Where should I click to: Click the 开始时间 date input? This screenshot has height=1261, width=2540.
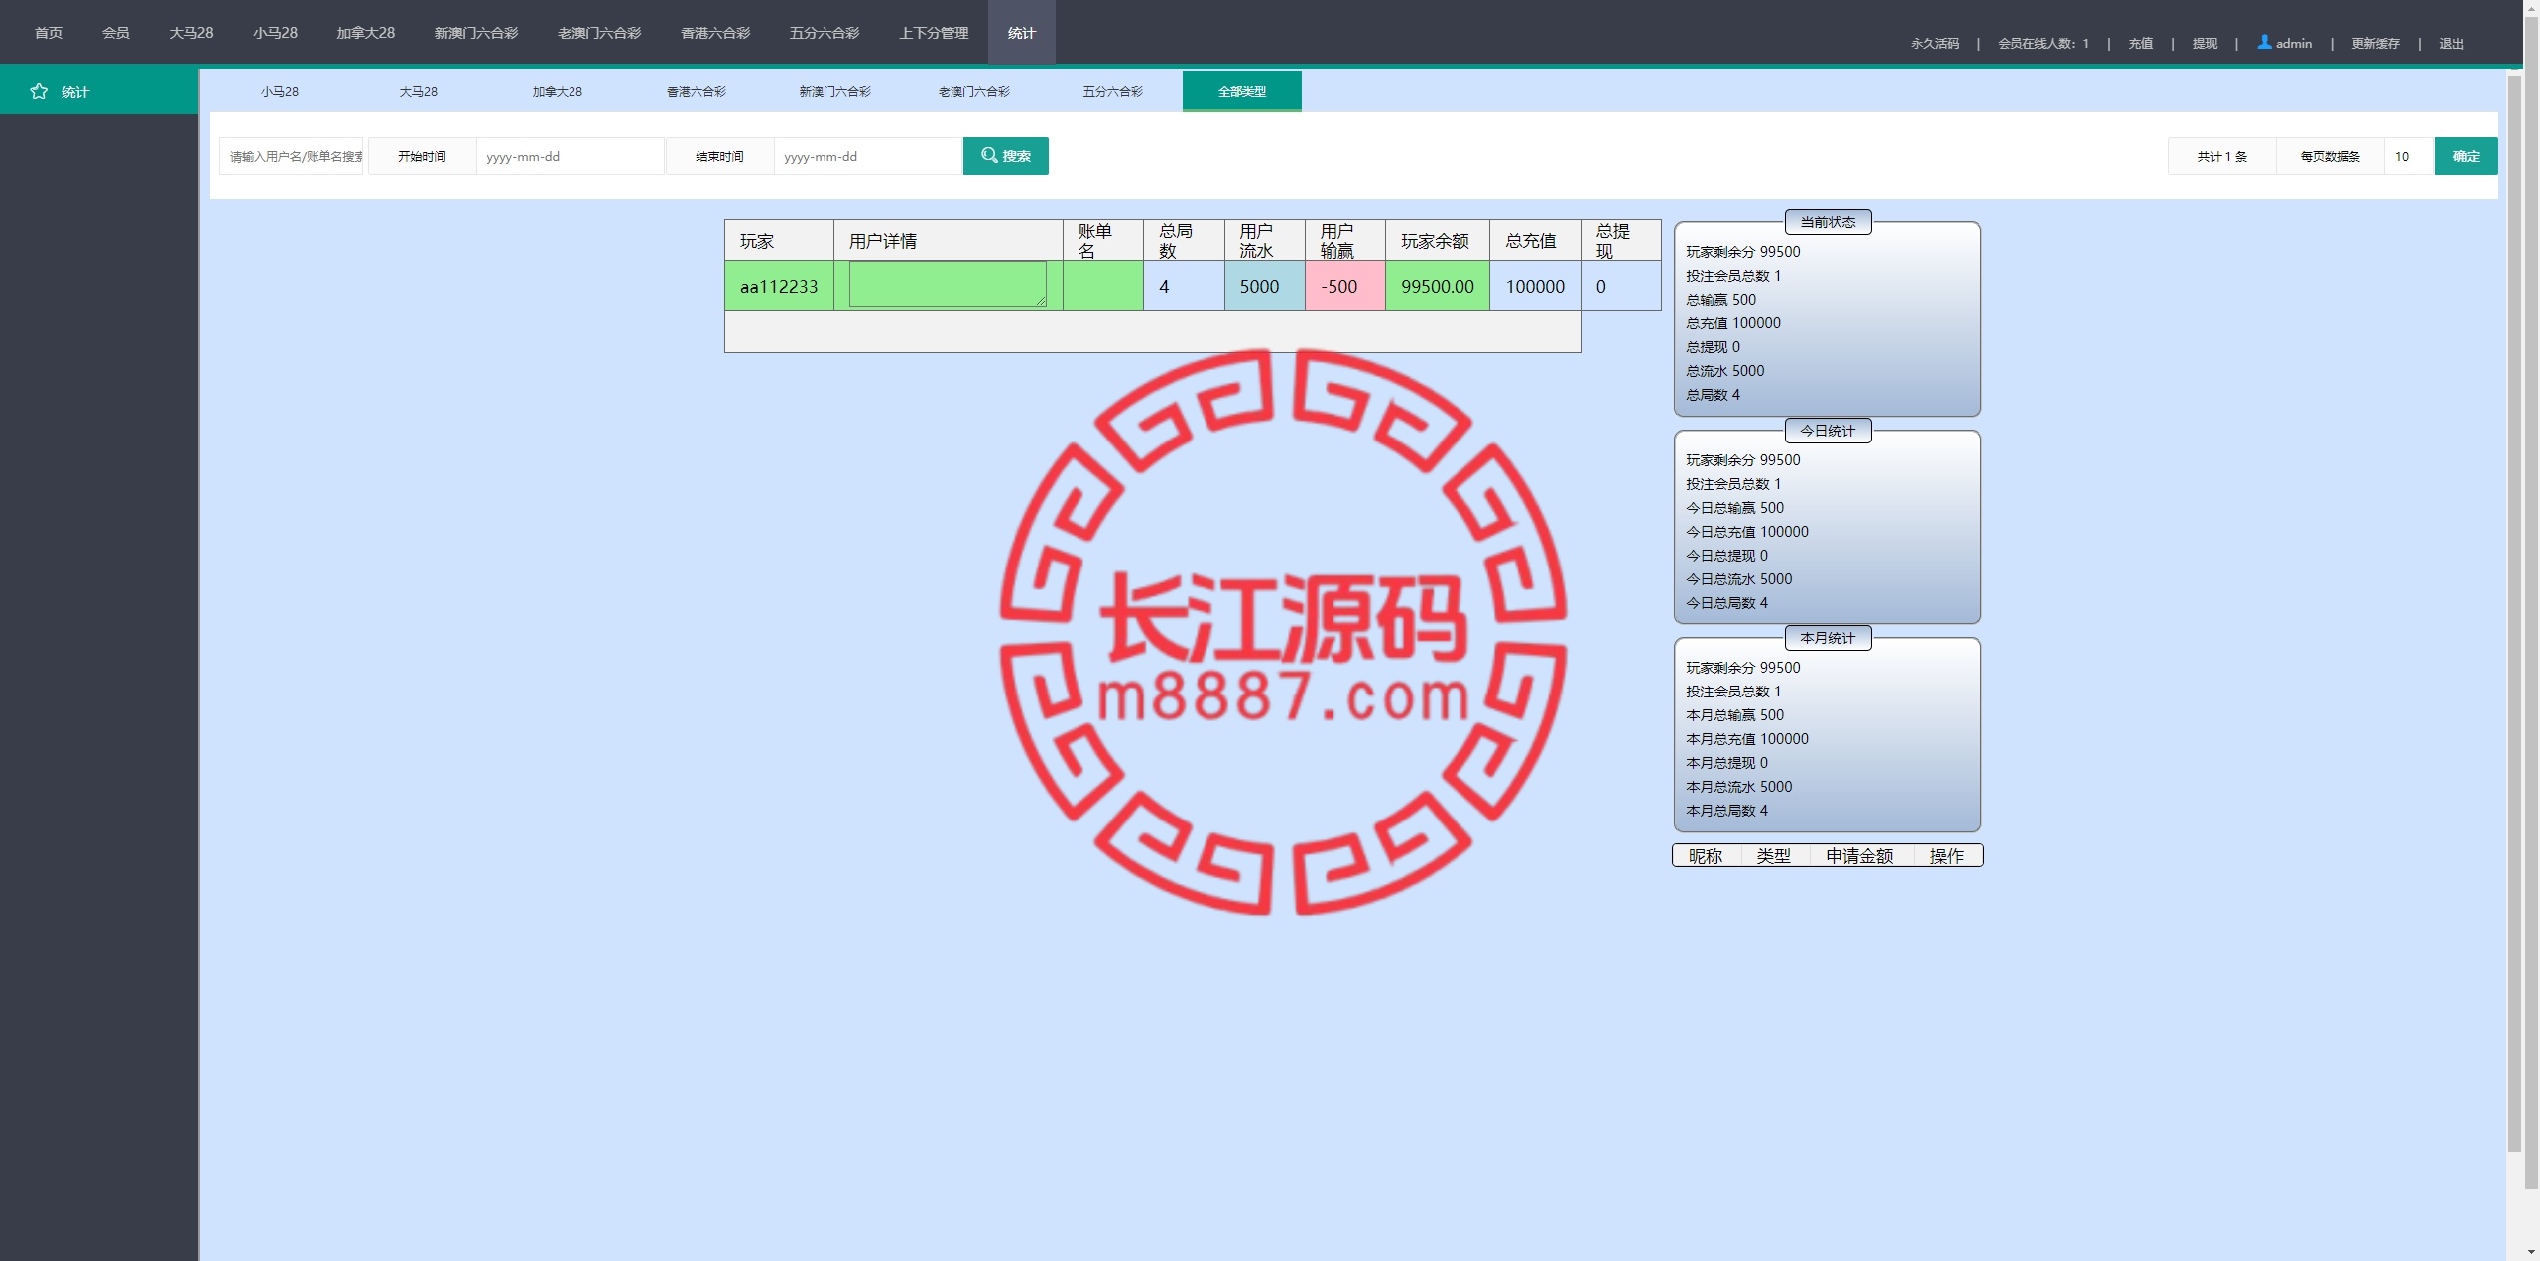pos(571,156)
